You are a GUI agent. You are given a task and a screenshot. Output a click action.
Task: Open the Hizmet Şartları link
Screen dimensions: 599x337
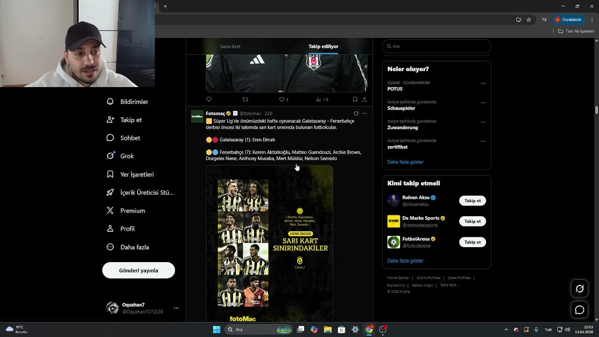[398, 278]
